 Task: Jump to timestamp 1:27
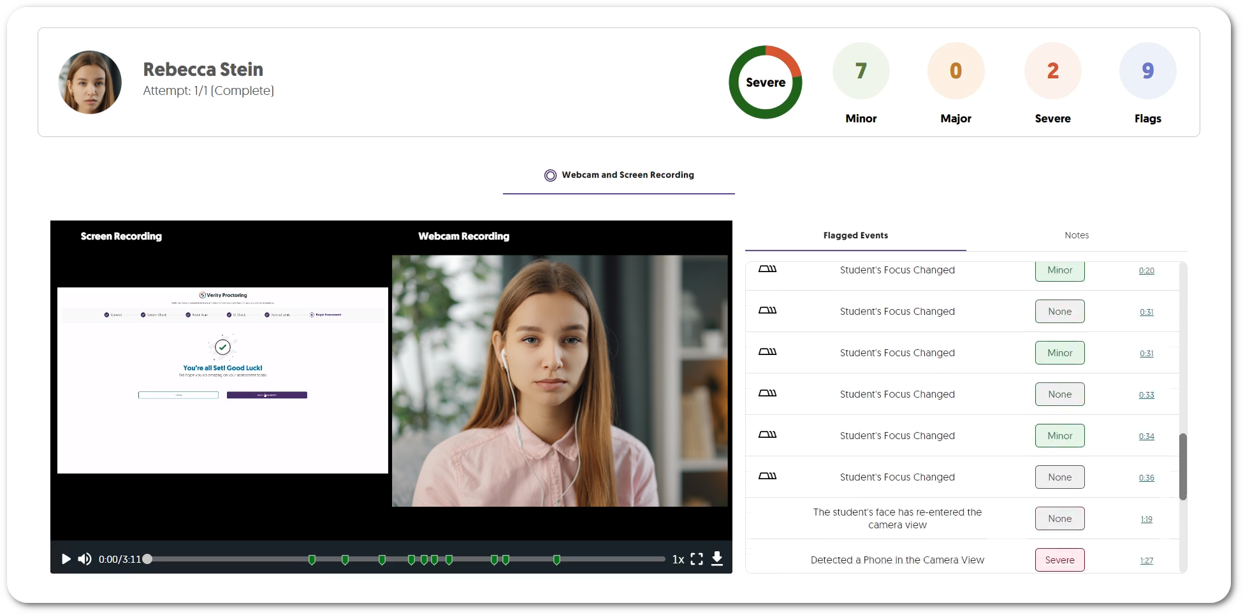click(x=1146, y=560)
